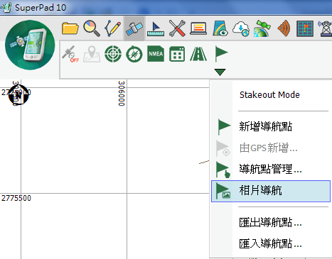Click the grayed map pin route icon
This screenshot has width=332, height=259.
click(x=92, y=54)
